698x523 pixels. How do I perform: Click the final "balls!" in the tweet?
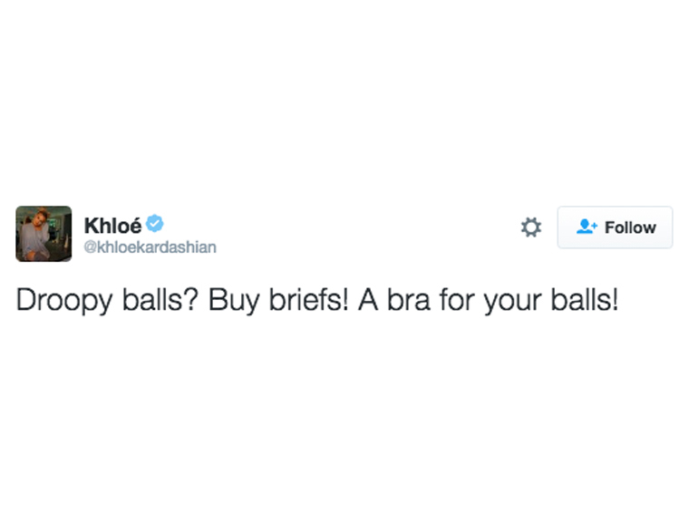(x=585, y=300)
